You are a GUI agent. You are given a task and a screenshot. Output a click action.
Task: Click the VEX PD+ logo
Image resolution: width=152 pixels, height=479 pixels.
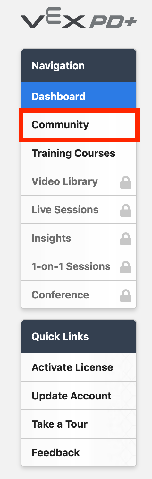[79, 21]
